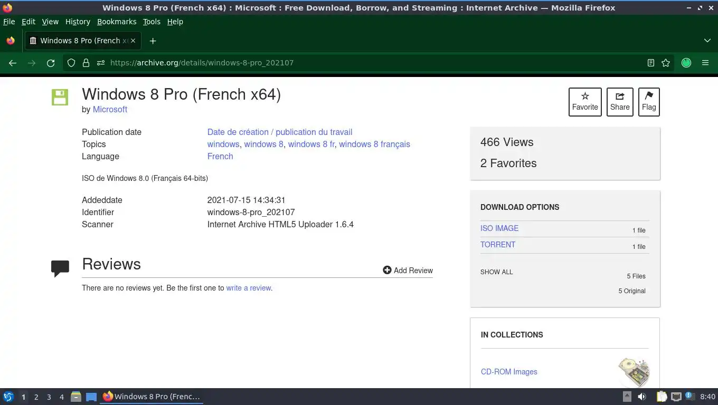Switch to workspace 2
The width and height of the screenshot is (718, 405).
[x=36, y=397]
